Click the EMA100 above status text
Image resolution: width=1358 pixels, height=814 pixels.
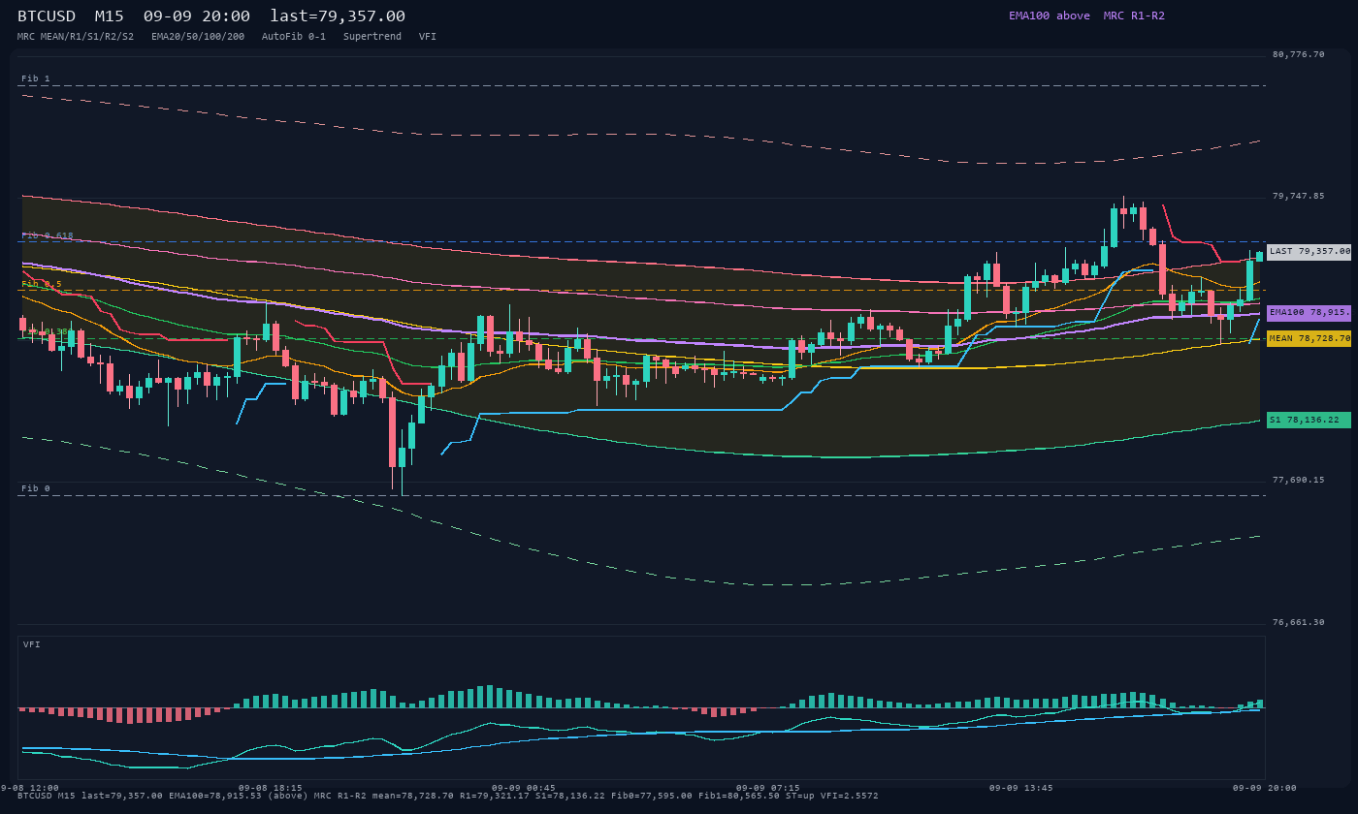[x=1049, y=16]
